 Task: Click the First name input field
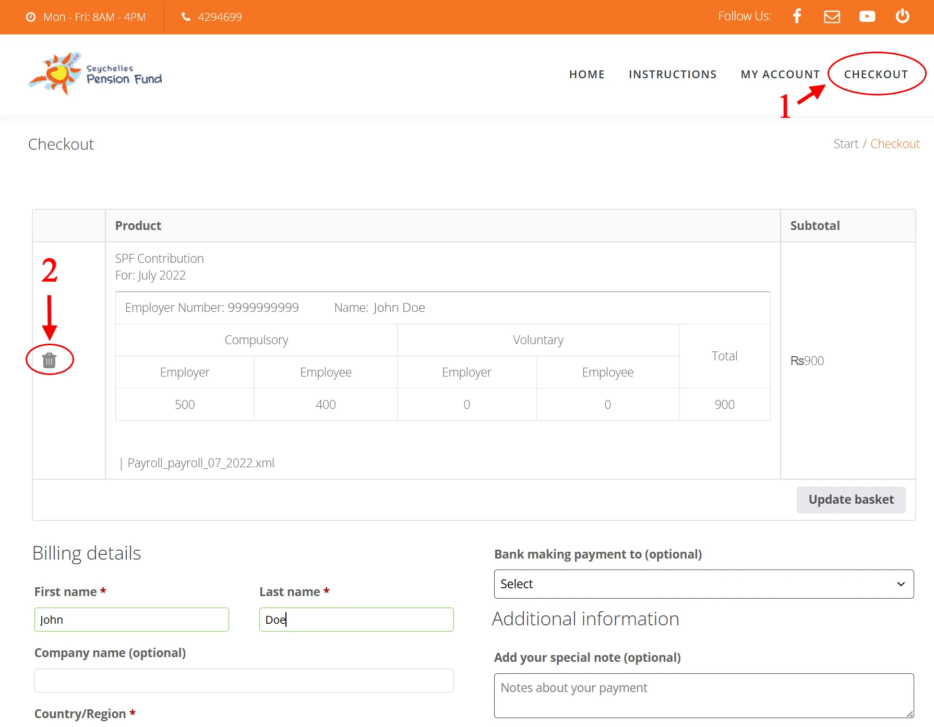tap(131, 620)
